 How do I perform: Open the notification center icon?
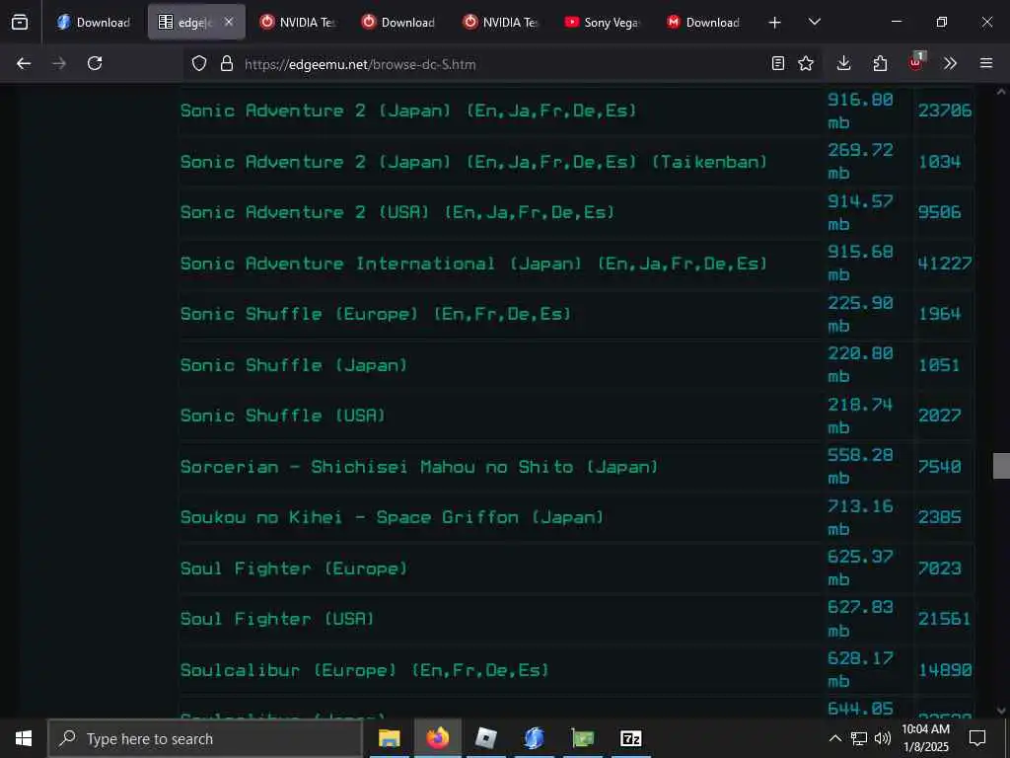tap(977, 738)
